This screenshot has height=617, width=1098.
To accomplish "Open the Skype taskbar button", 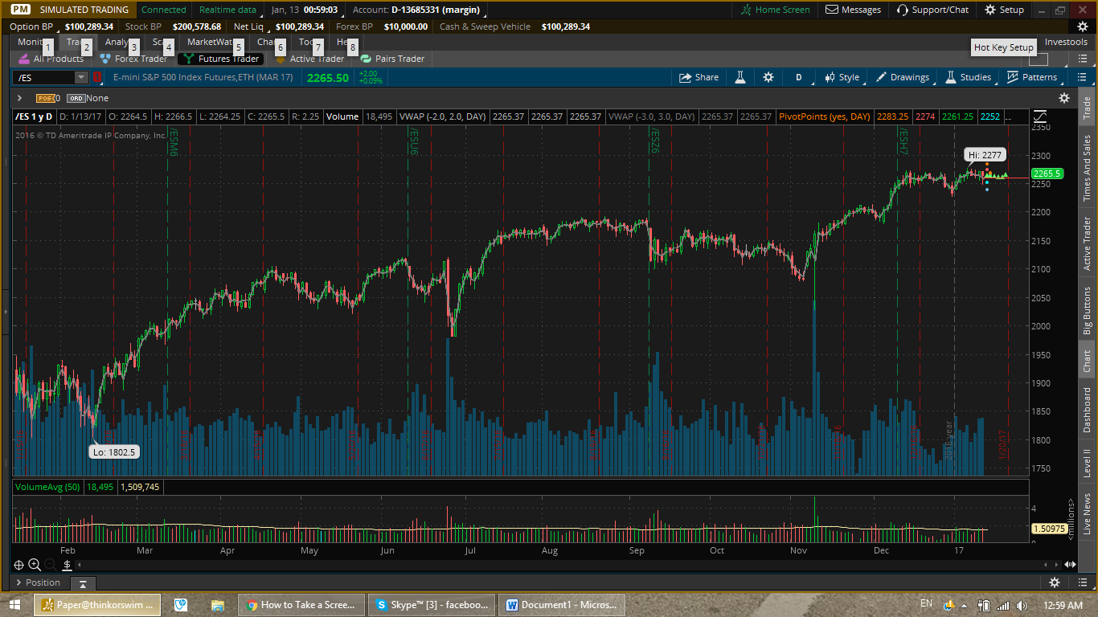I will 431,604.
